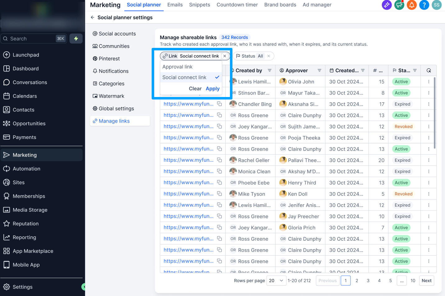Apply the selected link filter

point(213,89)
